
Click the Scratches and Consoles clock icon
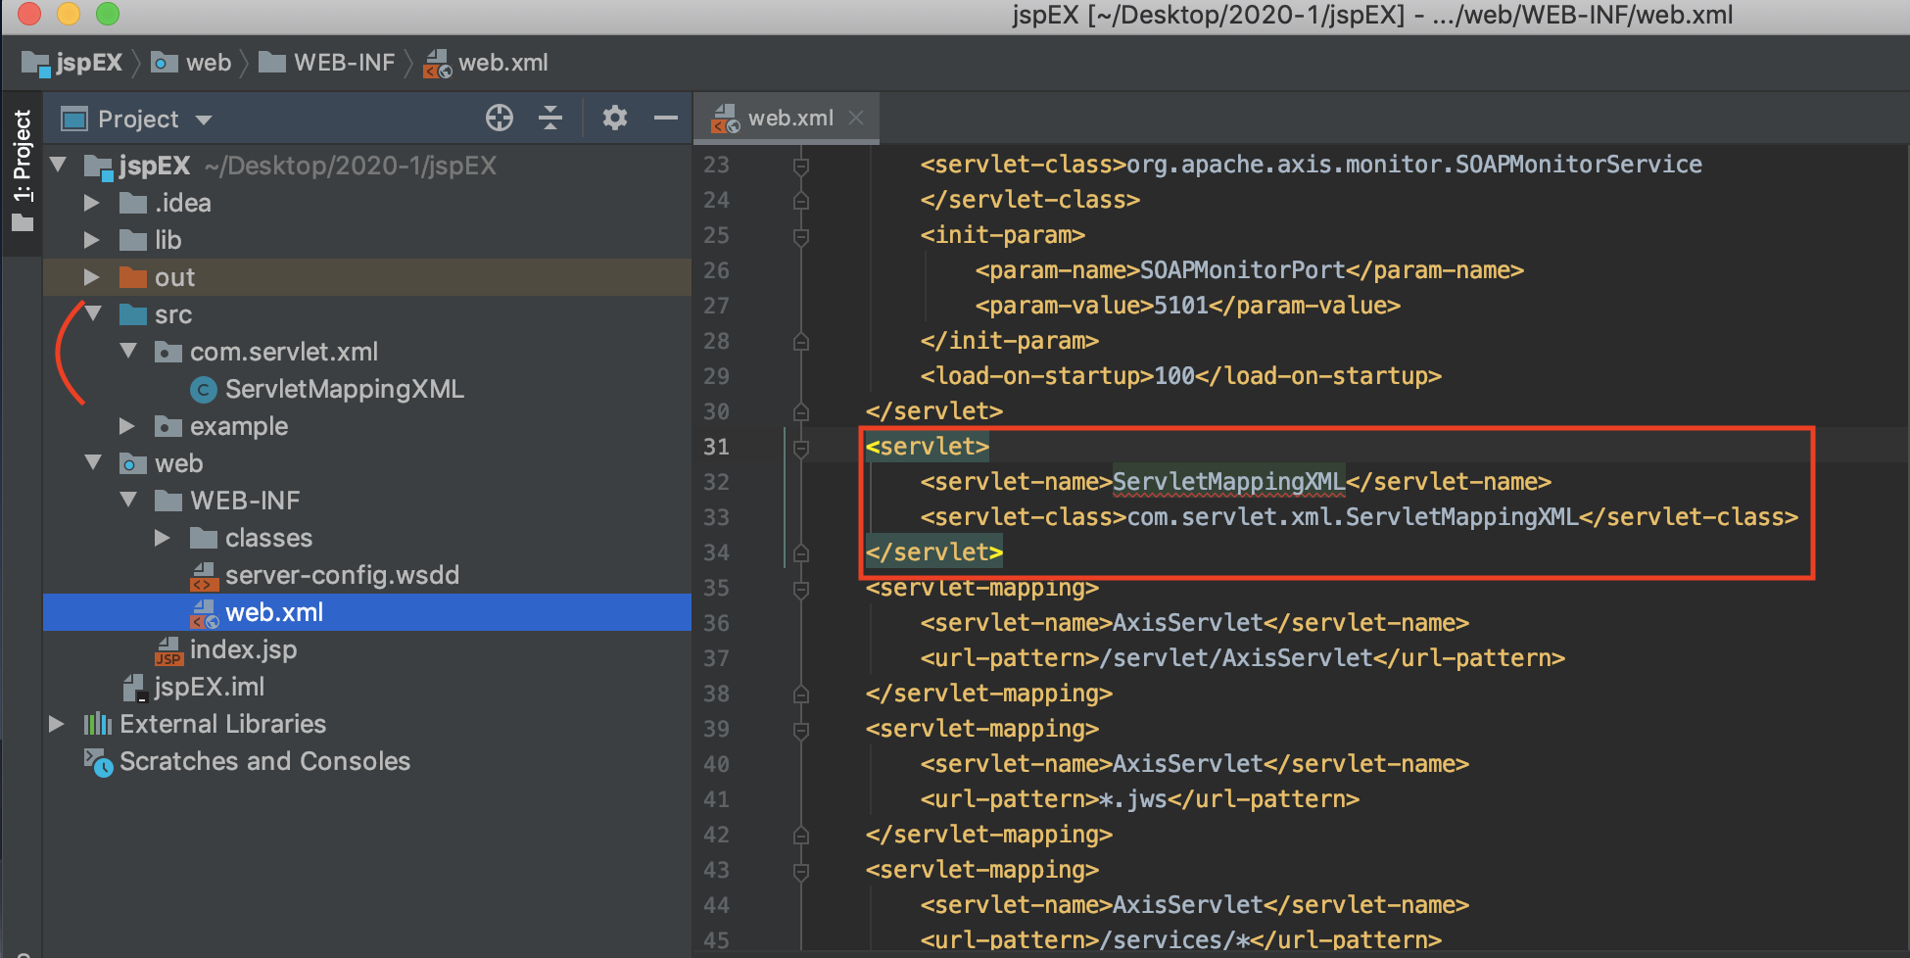point(98,762)
